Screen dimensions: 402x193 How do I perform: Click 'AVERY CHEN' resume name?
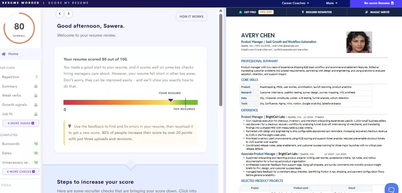click(258, 36)
